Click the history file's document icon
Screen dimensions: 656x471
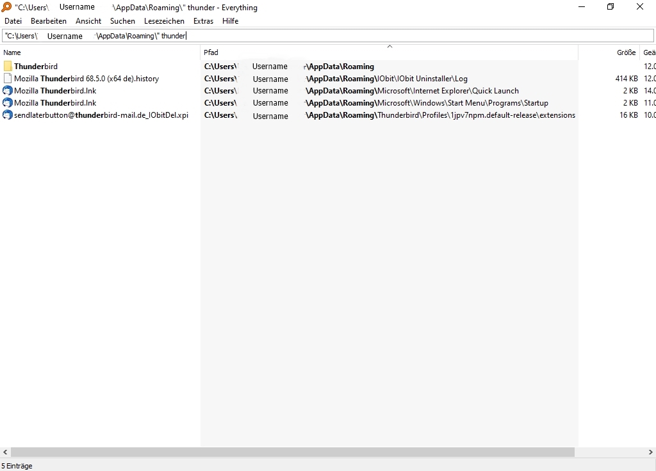(x=8, y=78)
